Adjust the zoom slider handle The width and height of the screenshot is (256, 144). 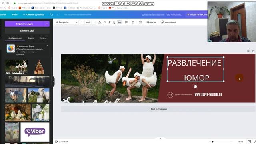point(212,142)
